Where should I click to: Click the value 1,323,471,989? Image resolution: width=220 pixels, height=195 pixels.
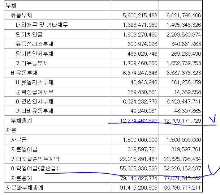140,25
